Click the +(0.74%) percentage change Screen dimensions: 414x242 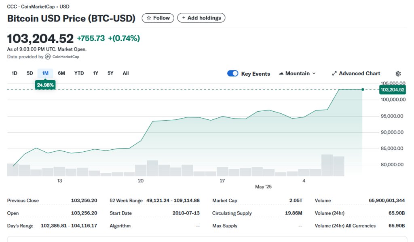pos(124,38)
